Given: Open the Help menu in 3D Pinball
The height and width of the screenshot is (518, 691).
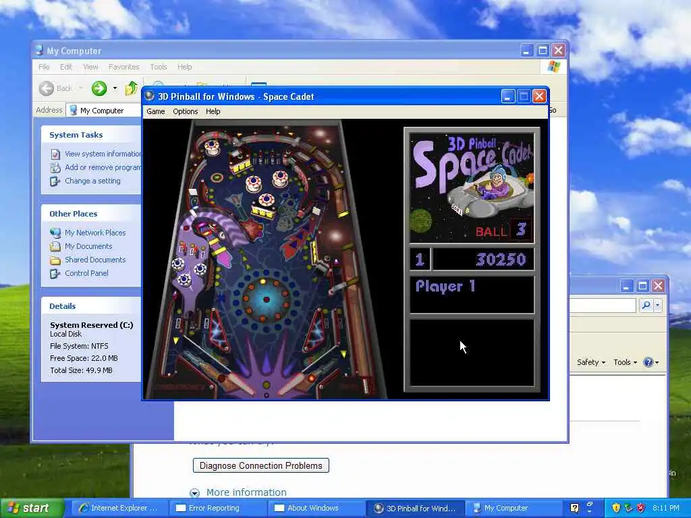Looking at the screenshot, I should [213, 111].
